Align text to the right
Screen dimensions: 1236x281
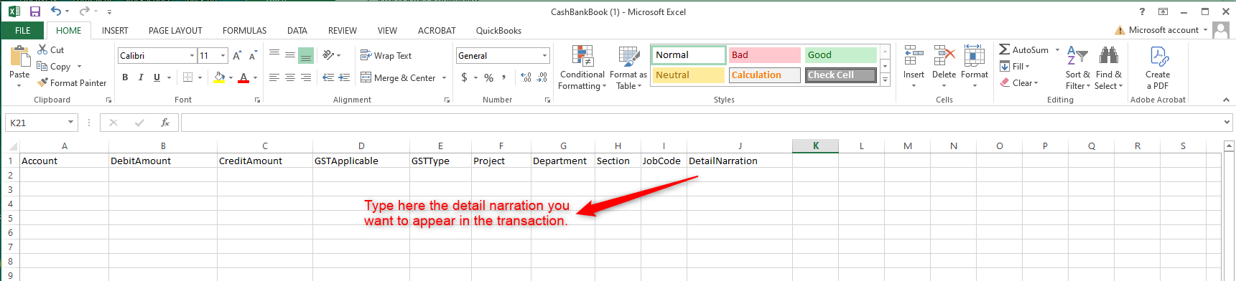point(306,77)
